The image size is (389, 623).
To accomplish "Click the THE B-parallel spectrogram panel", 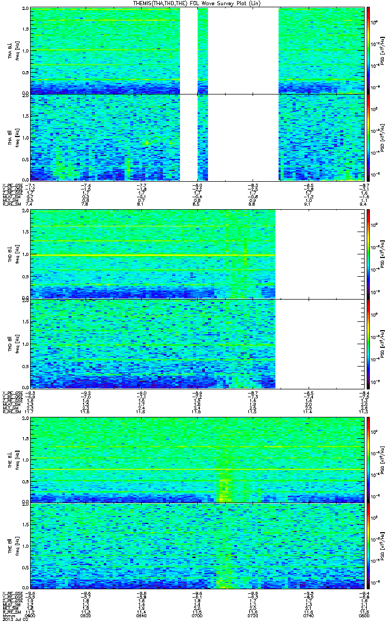I will [x=196, y=546].
